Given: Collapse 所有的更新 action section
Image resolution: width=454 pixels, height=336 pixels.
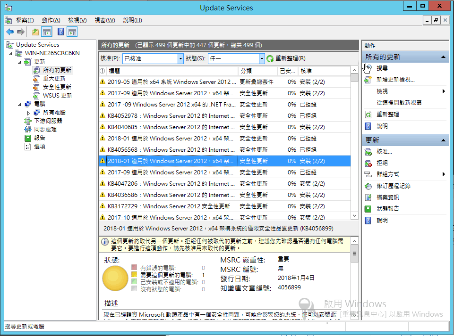Looking at the screenshot, I should [x=443, y=57].
